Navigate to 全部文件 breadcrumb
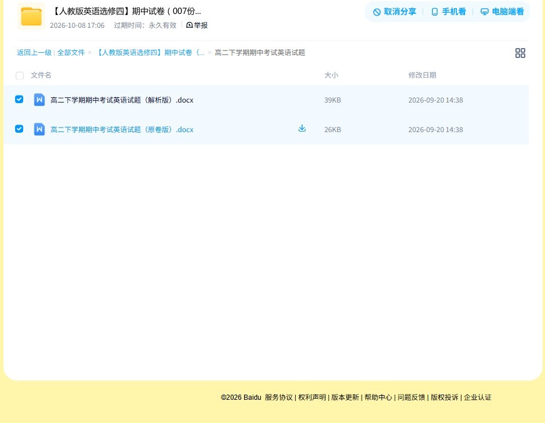The image size is (545, 423). pyautogui.click(x=71, y=53)
